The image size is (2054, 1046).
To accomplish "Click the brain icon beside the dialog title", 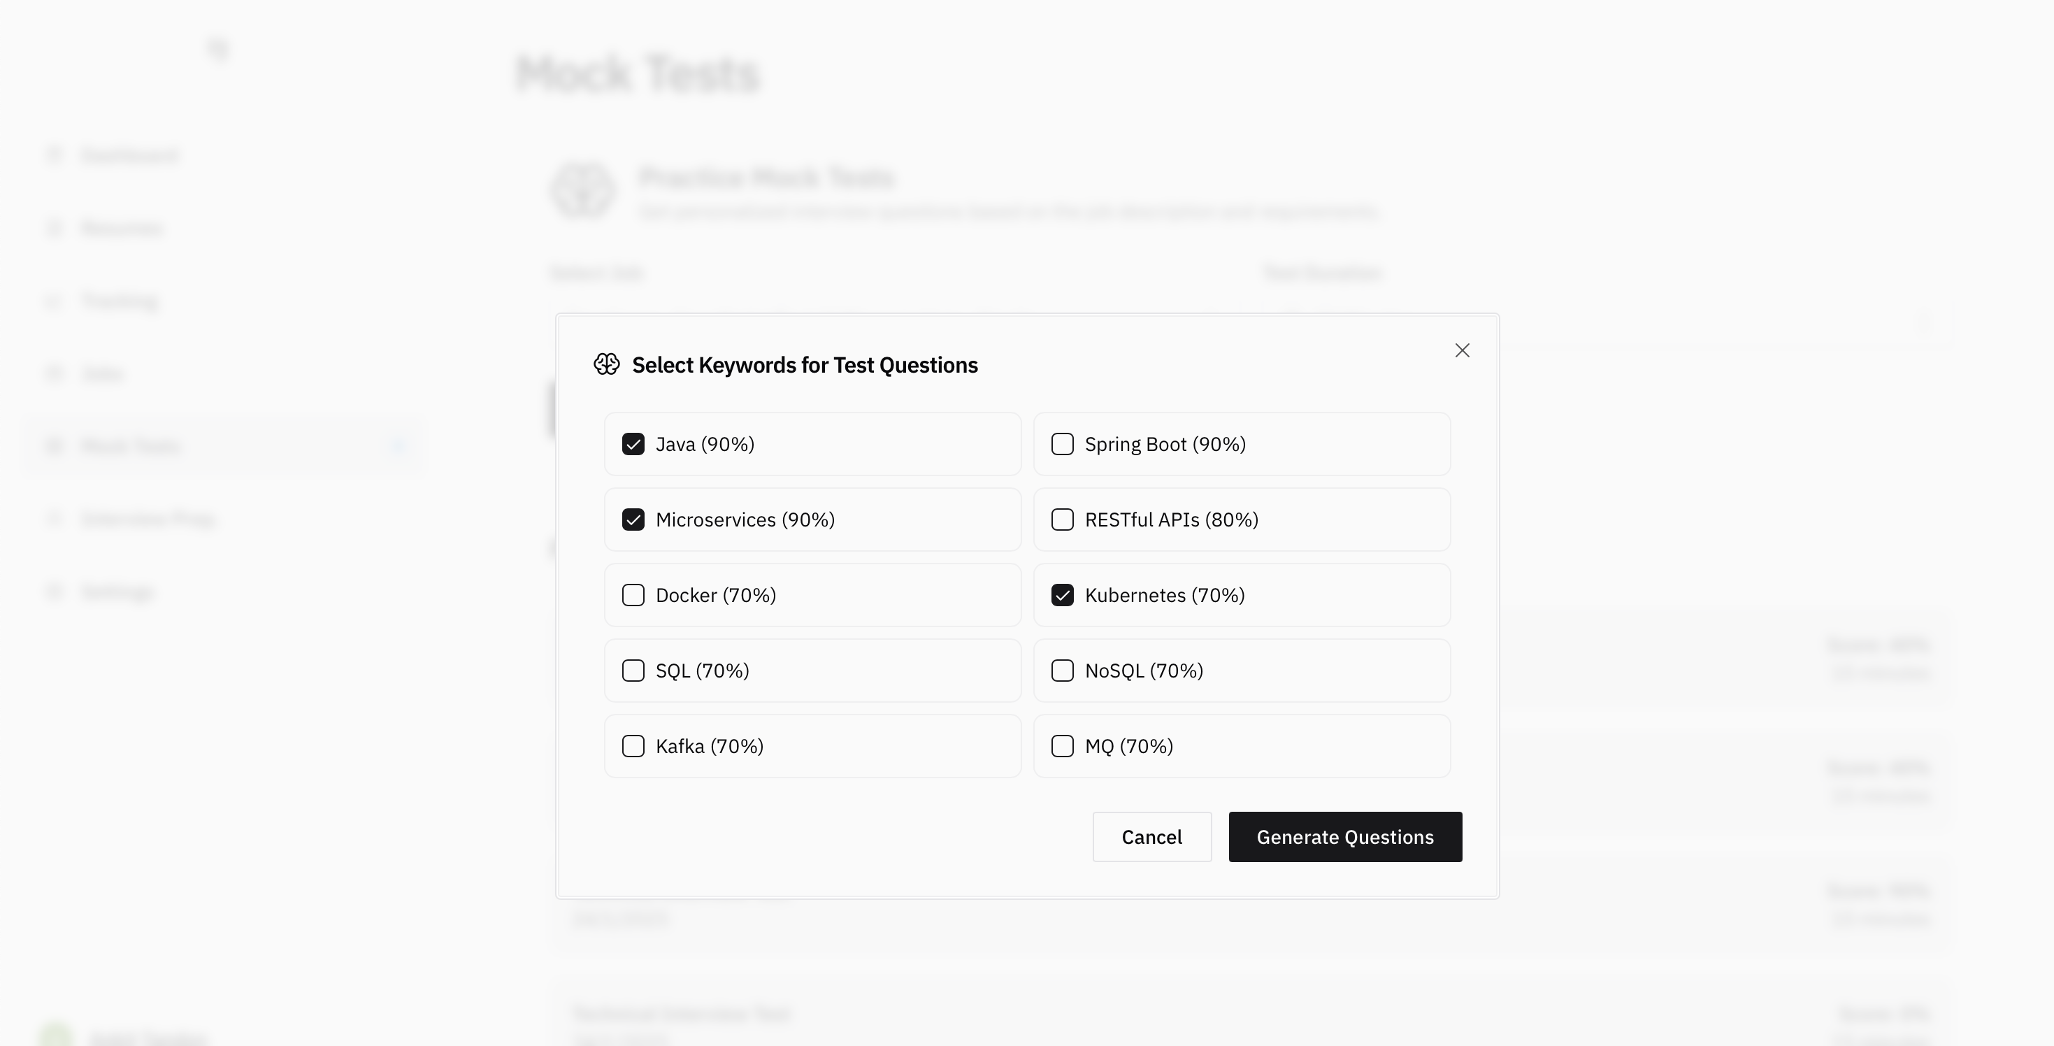I will coord(607,364).
